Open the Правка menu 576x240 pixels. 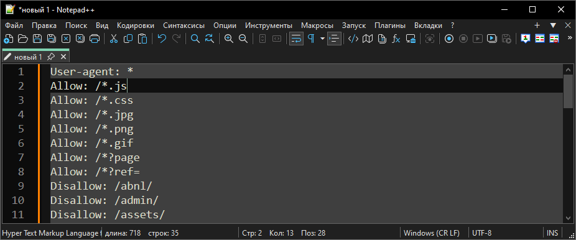[x=44, y=25]
